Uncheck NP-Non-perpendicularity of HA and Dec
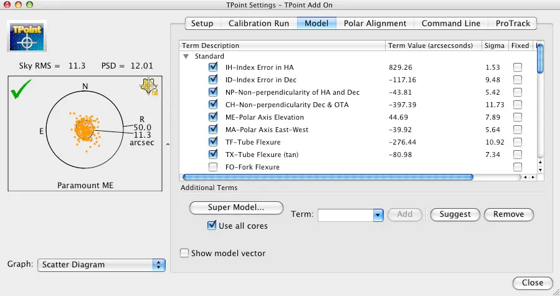 pos(213,92)
